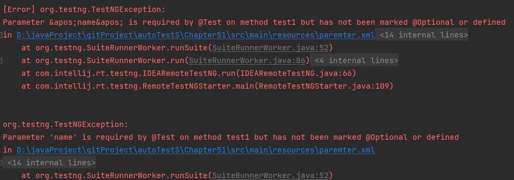Open bottom SuiteRunnerWorker.java:52 link in second trace
The width and height of the screenshot is (514, 180).
(270, 176)
